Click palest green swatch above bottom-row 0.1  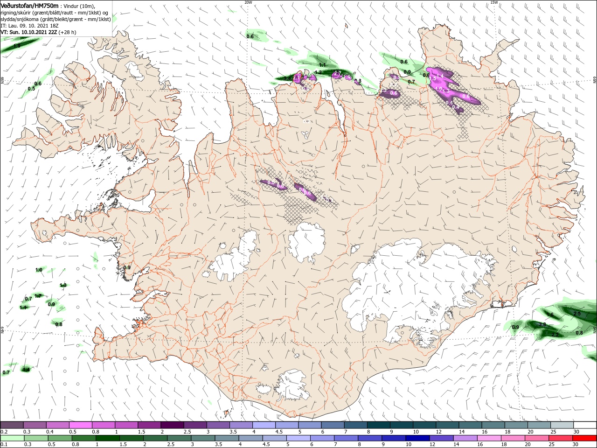pyautogui.click(x=12, y=438)
